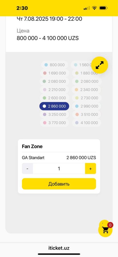Toggle the 2 860 000 price filter
The width and height of the screenshot is (118, 257).
click(x=54, y=106)
